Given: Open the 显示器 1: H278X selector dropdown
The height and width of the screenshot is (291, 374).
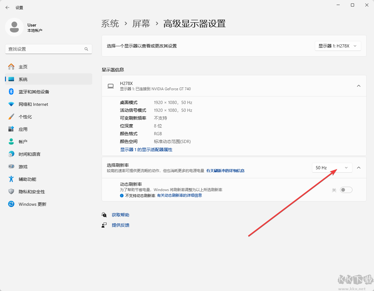Looking at the screenshot, I should 338,46.
